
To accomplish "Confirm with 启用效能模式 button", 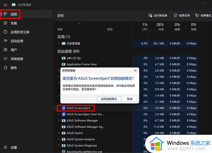I will coord(109,99).
